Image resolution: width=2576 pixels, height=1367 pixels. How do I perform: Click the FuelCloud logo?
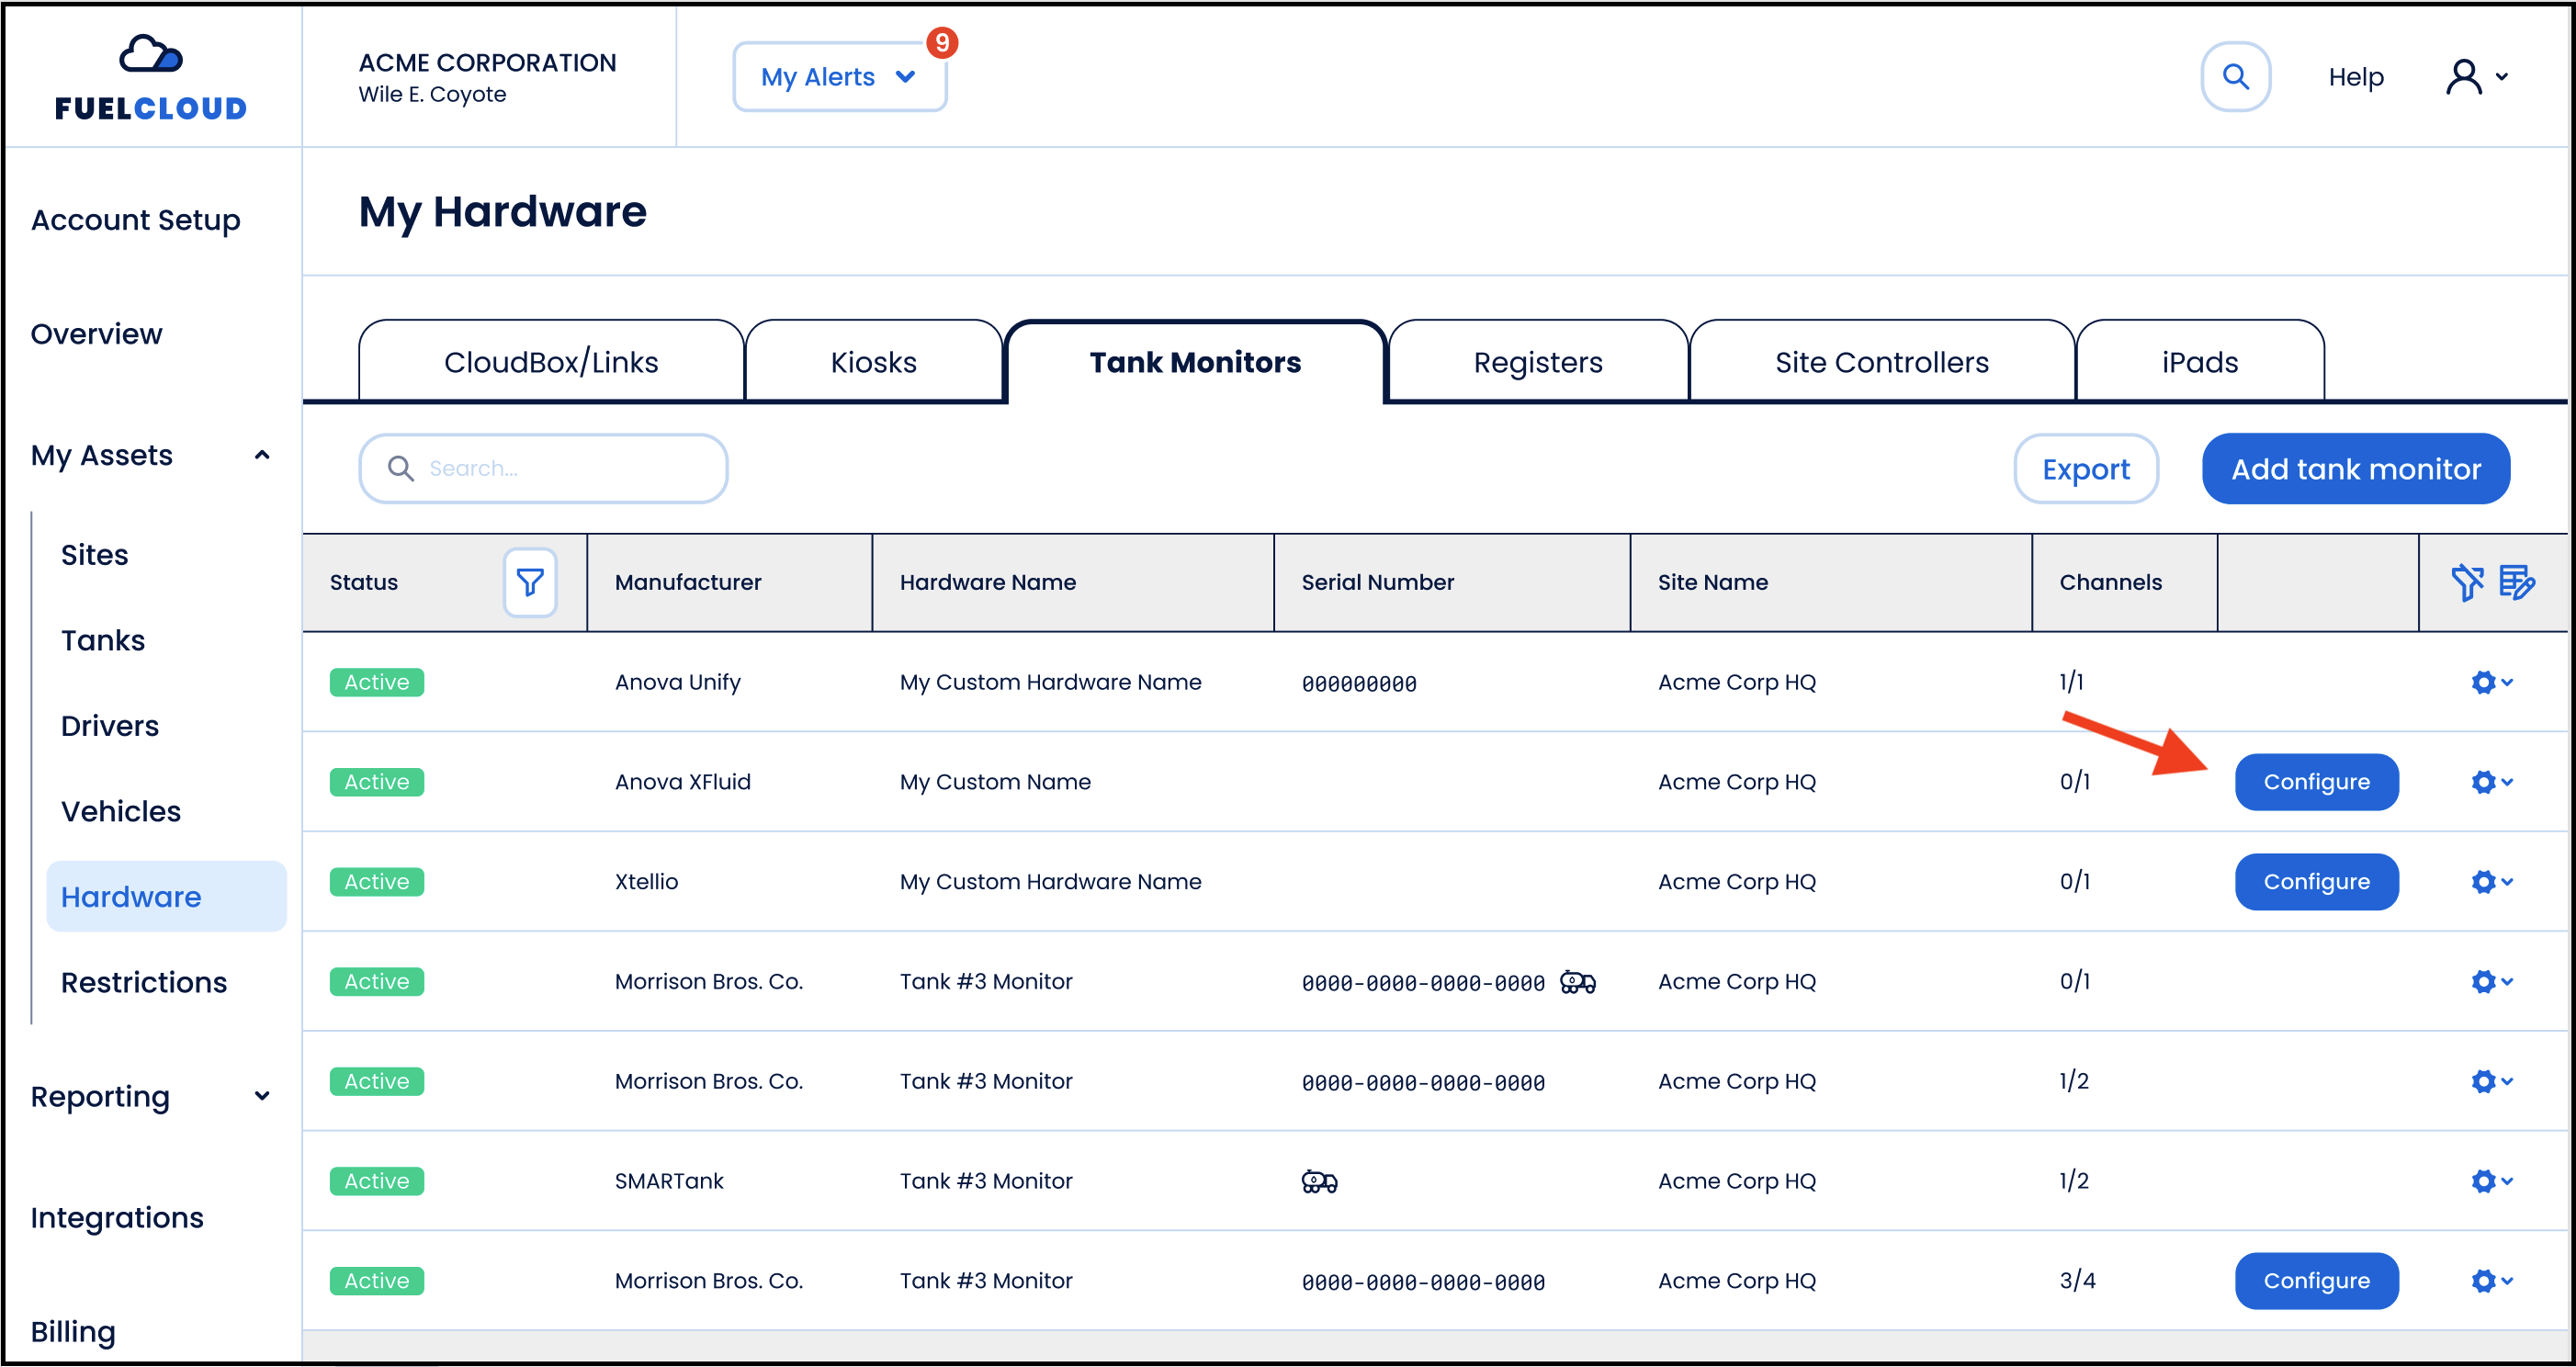[x=151, y=78]
